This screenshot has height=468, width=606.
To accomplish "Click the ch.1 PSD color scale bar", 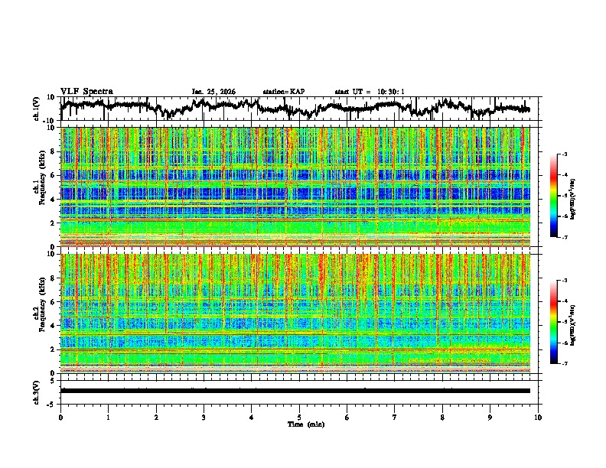I will tap(553, 196).
